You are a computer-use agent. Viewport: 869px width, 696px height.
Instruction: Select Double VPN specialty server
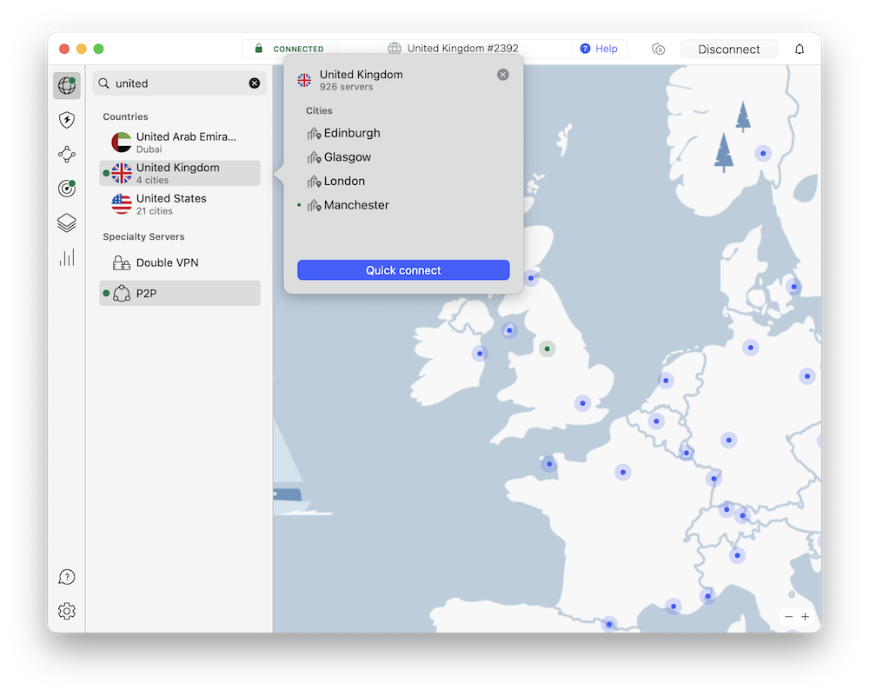180,262
